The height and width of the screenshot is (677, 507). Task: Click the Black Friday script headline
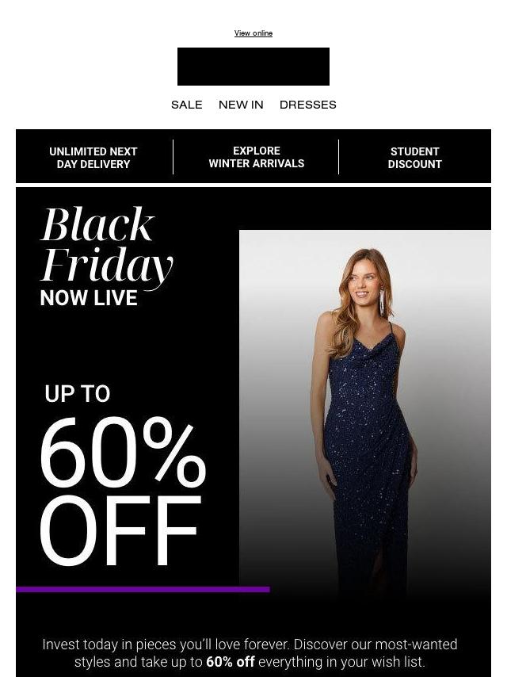point(107,244)
